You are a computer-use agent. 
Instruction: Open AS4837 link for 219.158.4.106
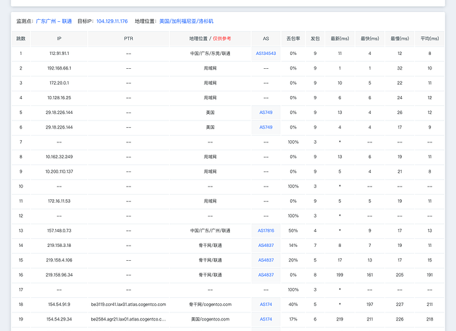point(266,260)
